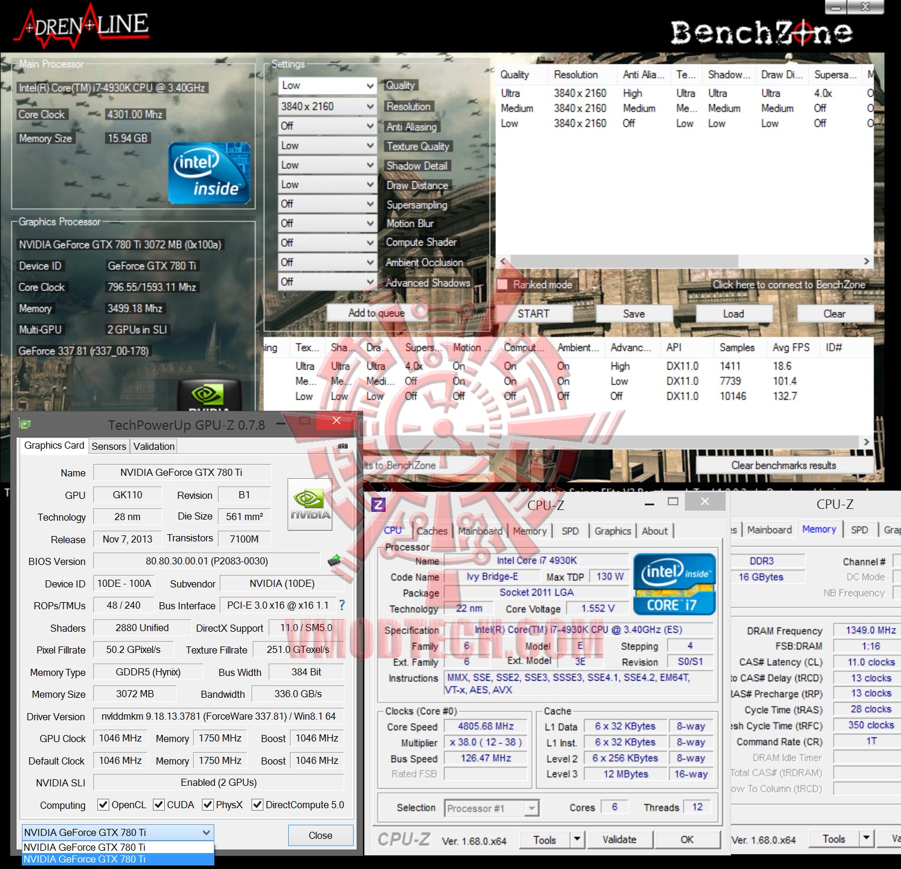901x869 pixels.
Task: Select the GPU-Z Graphics Card tab
Action: (x=54, y=445)
